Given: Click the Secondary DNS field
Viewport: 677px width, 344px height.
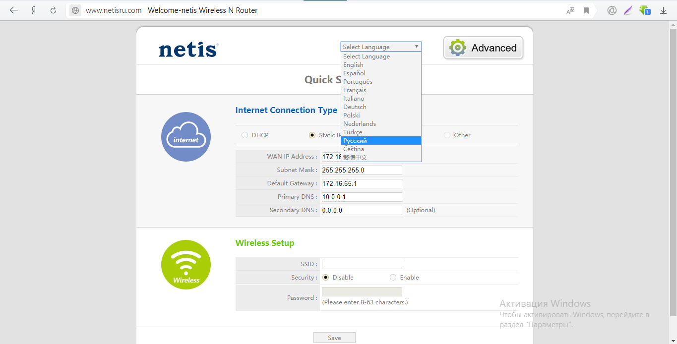Looking at the screenshot, I should 362,210.
